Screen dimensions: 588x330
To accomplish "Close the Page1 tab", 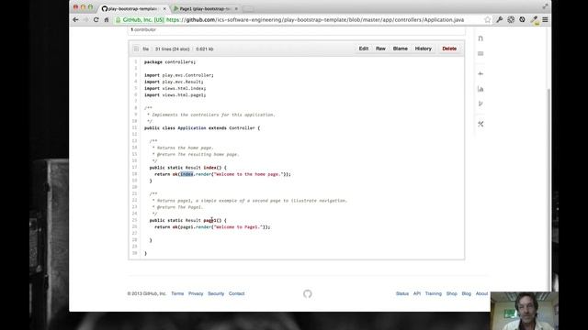I will point(236,8).
